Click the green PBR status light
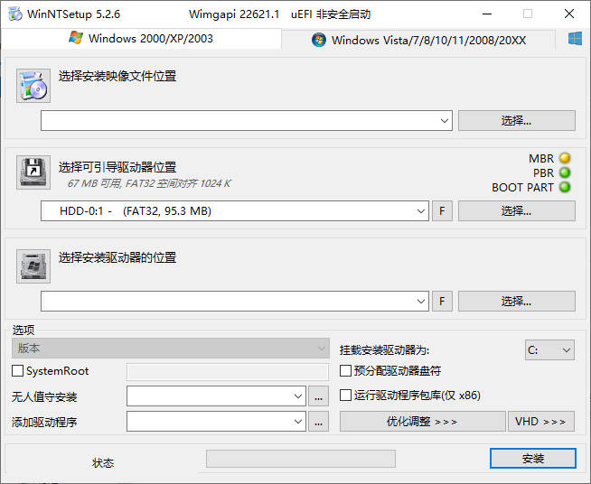 [x=565, y=172]
